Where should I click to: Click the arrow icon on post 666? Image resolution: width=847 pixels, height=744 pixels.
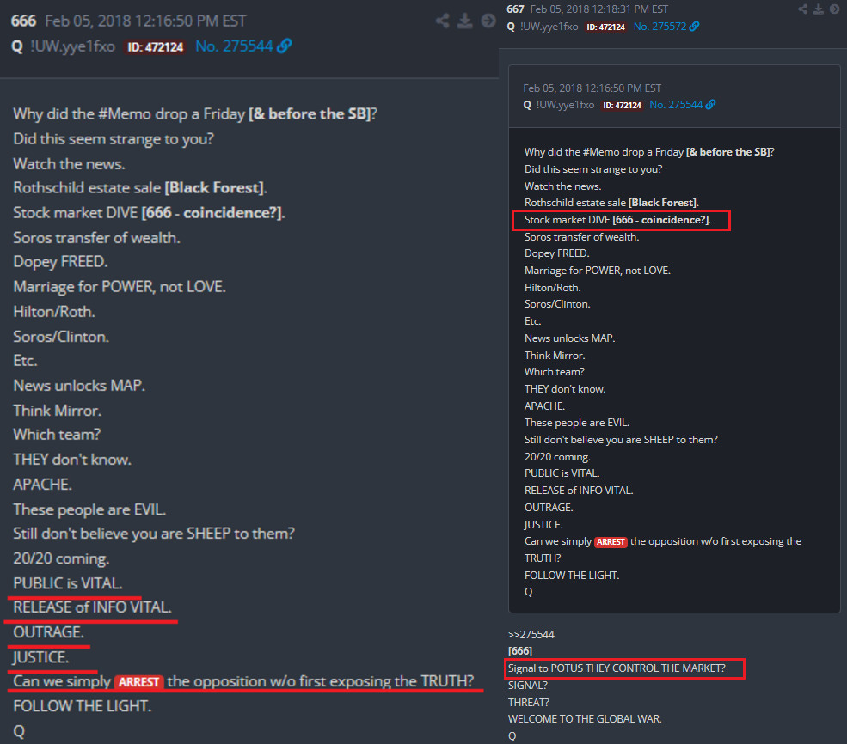pyautogui.click(x=488, y=21)
